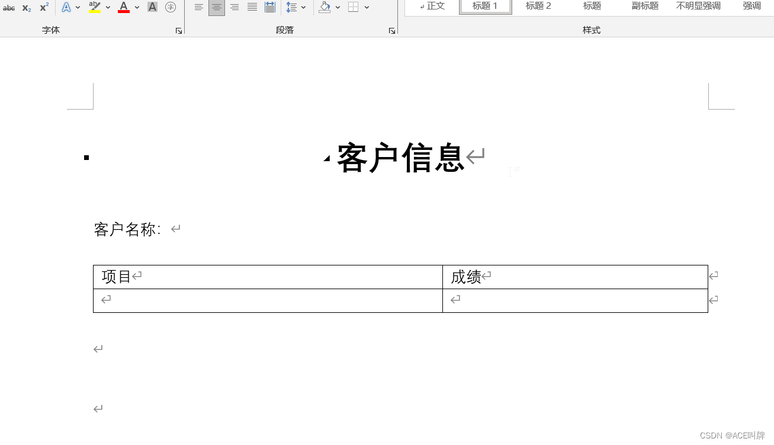
Task: Toggle center paragraph alignment
Action: coord(216,7)
